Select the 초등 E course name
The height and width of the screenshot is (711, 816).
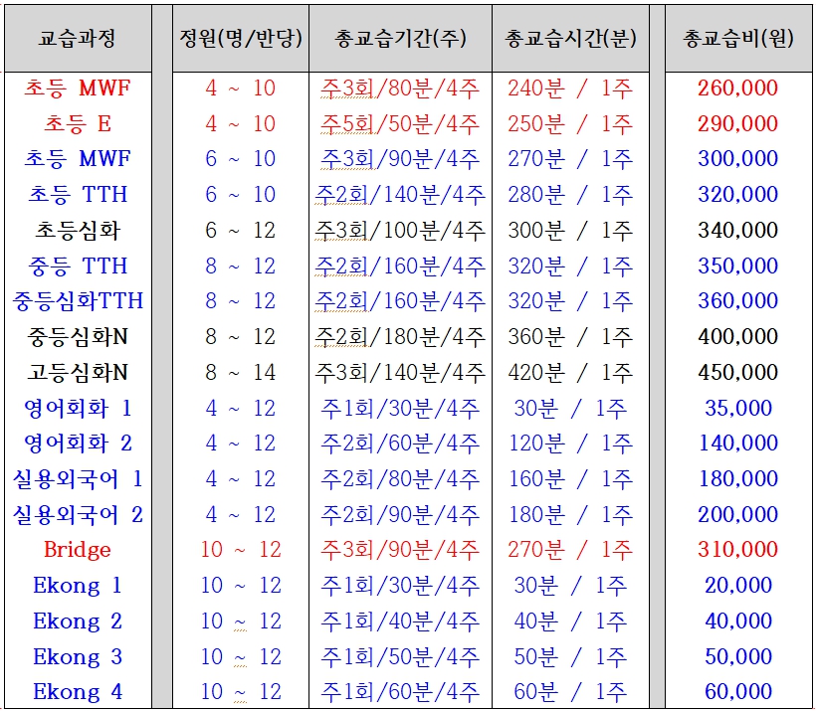click(x=78, y=124)
